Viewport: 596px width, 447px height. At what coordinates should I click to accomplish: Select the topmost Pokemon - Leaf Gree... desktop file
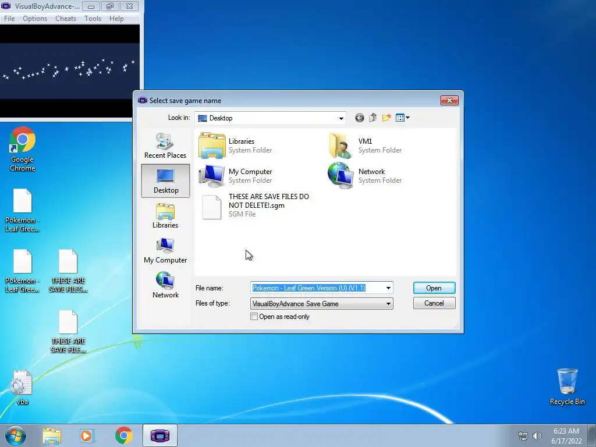pos(23,210)
